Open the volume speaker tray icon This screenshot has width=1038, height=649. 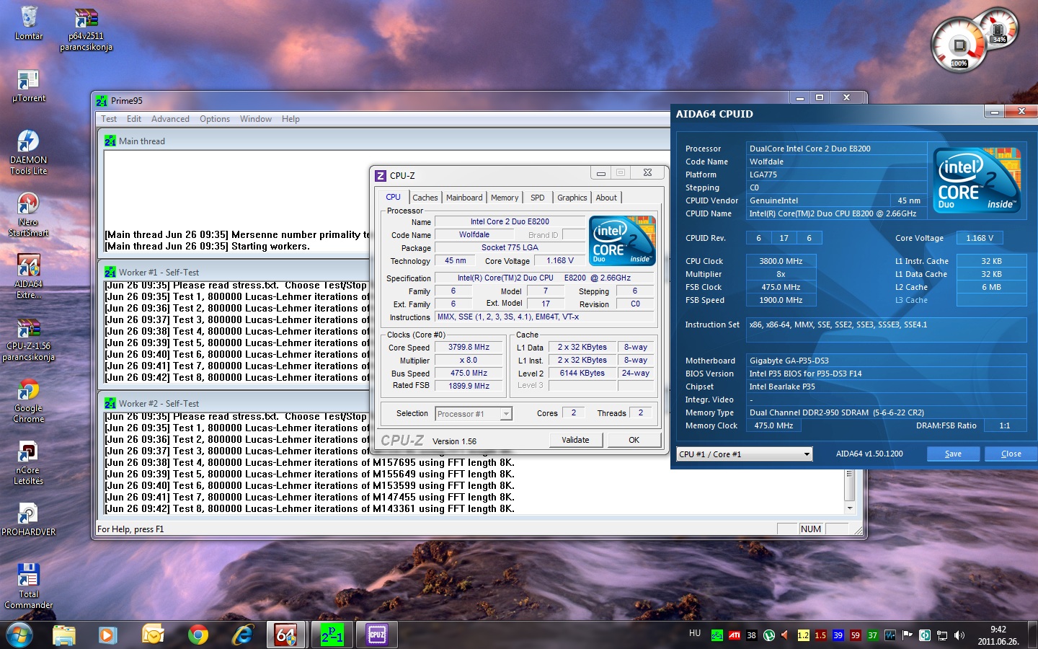[959, 635]
